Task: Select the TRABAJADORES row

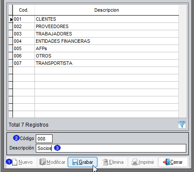Action: 96,34
